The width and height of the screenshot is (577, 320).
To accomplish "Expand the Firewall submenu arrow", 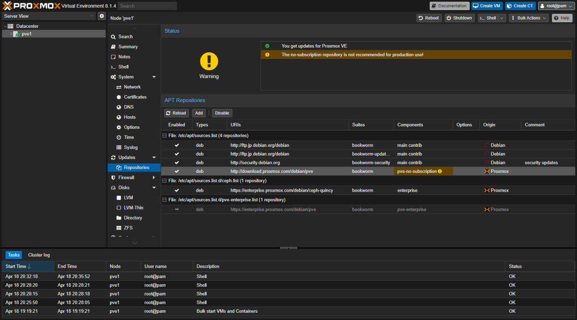I will coord(154,178).
